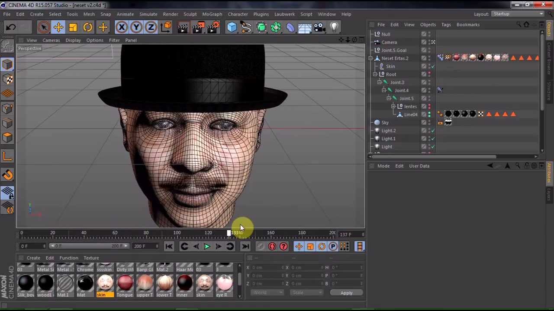
Task: Activate the Rotate tool in the top toolbar
Action: pyautogui.click(x=87, y=28)
